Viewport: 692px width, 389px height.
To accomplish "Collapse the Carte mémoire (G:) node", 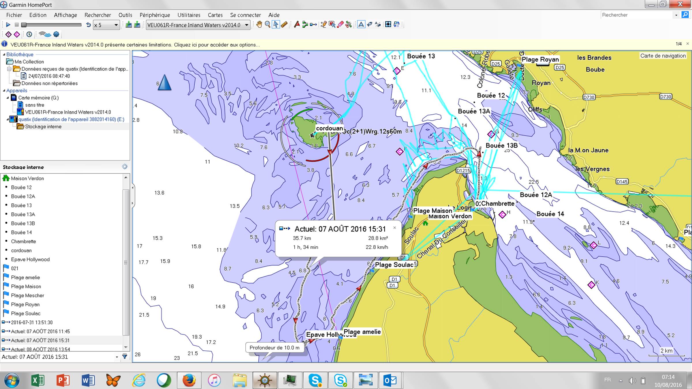I will tap(8, 98).
